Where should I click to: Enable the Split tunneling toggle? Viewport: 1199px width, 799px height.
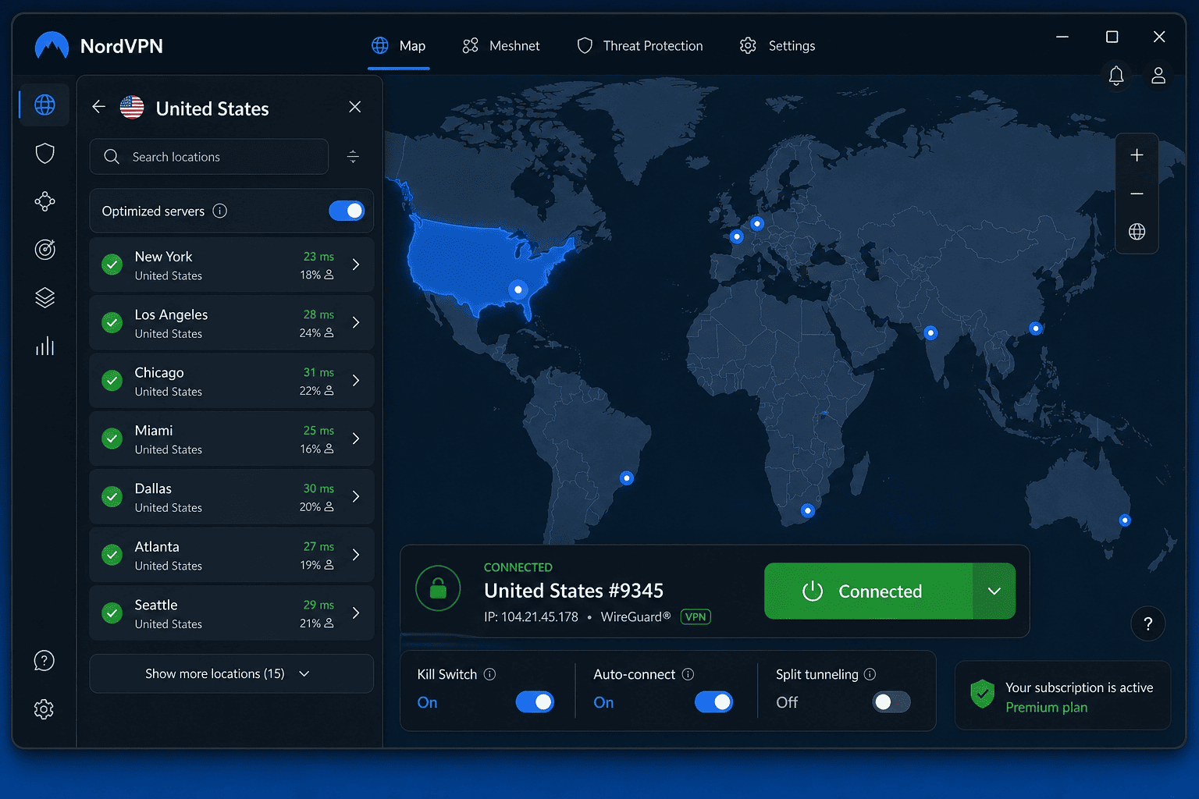pos(891,702)
